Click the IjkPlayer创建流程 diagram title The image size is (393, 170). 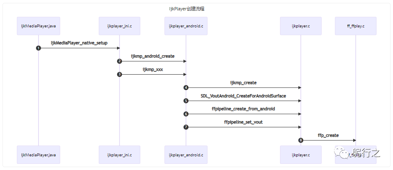tap(196, 9)
